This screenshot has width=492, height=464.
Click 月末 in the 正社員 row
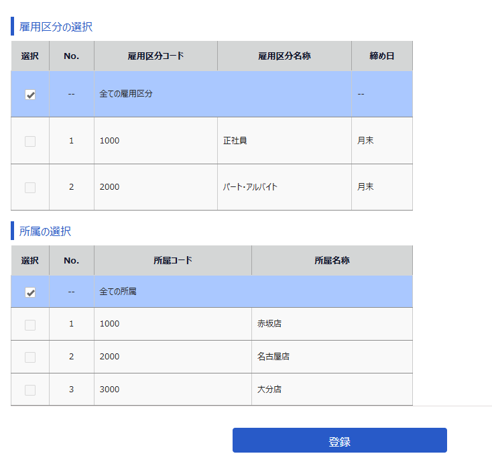365,140
